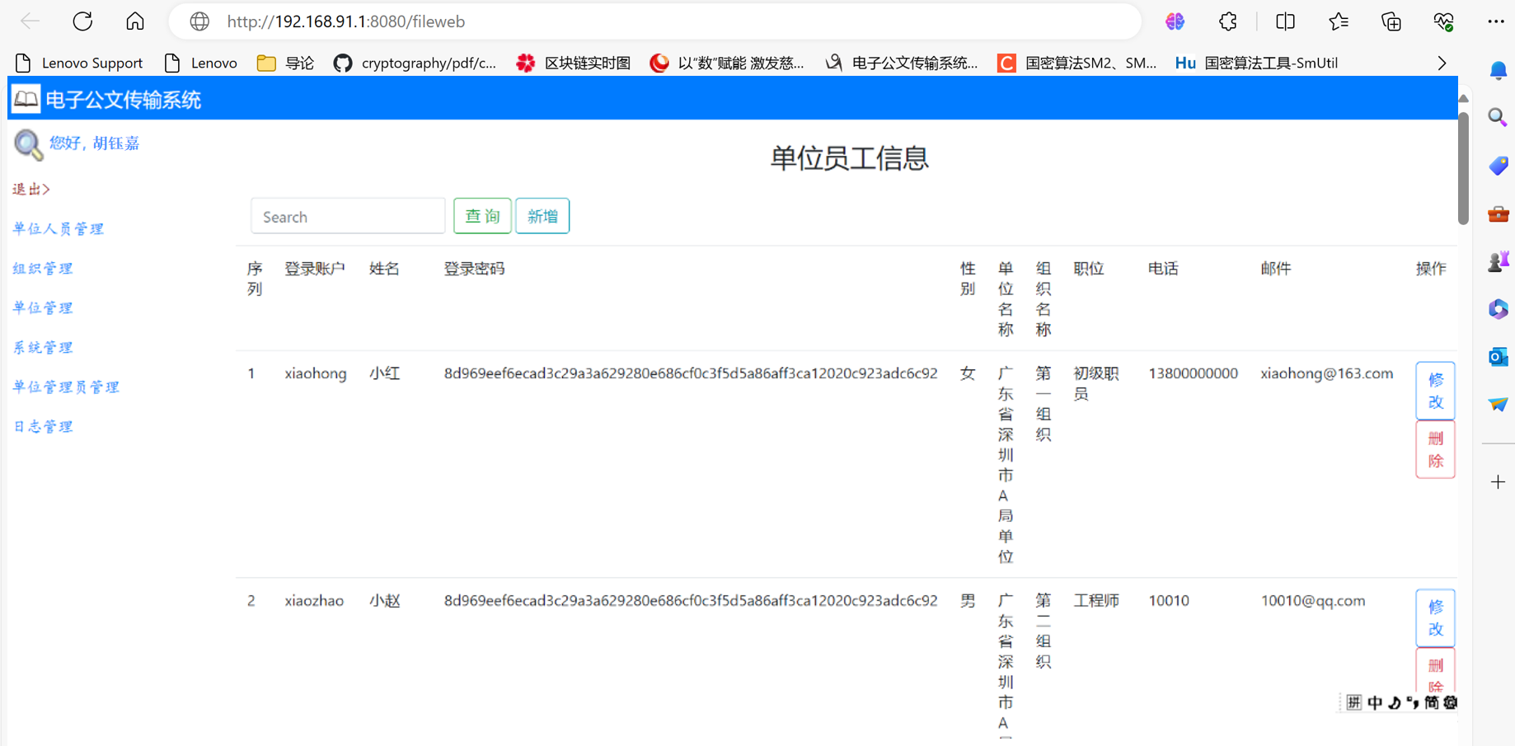Click the 10010@qq.com email cell
Viewport: 1515px width, 746px height.
click(x=1312, y=601)
